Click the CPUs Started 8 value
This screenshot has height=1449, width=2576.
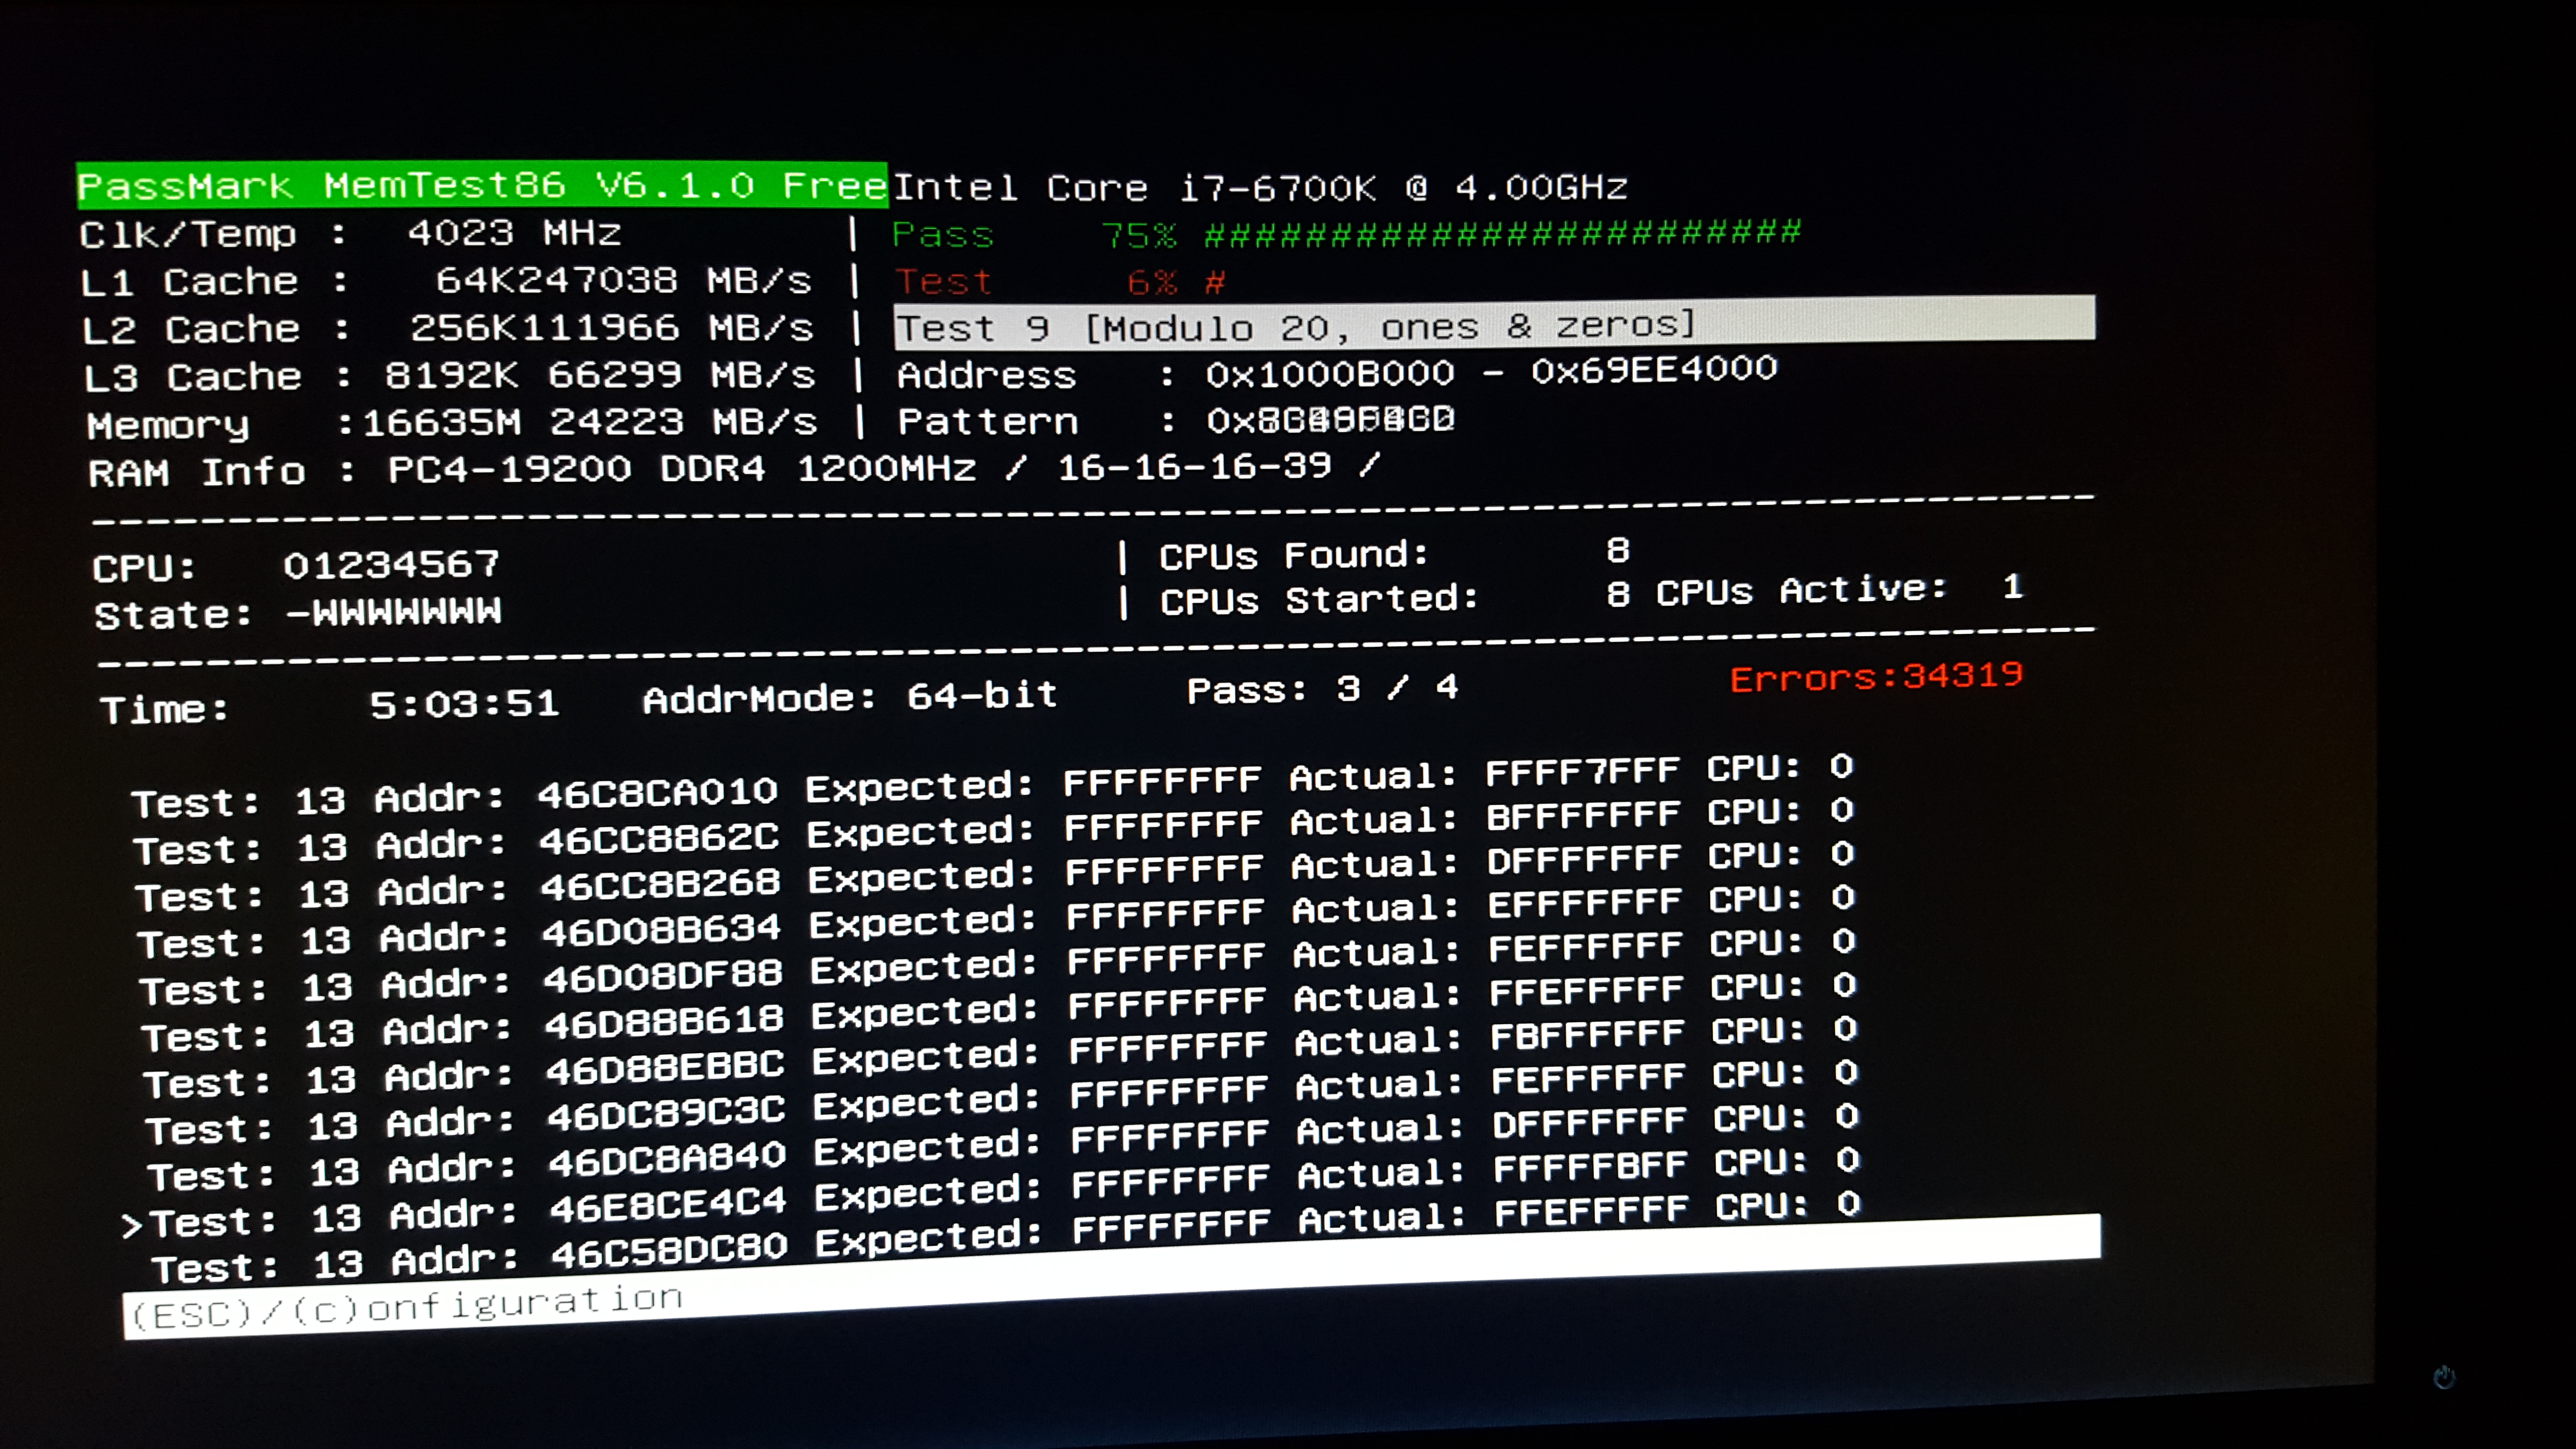1618,594
